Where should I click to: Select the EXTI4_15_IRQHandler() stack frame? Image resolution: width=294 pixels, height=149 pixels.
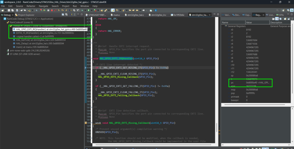tap(45, 33)
